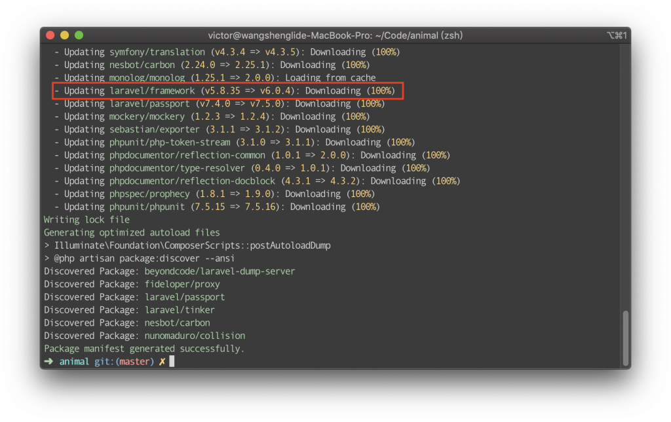This screenshot has width=671, height=422.
Task: Click the yellow ✗ dirty-status marker
Action: click(x=163, y=361)
